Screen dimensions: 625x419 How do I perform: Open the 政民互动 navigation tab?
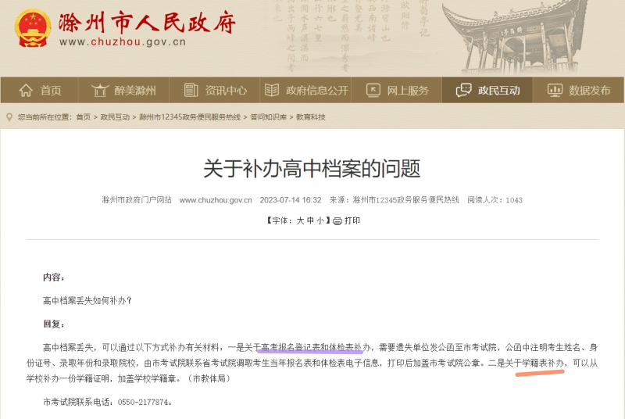(x=487, y=91)
